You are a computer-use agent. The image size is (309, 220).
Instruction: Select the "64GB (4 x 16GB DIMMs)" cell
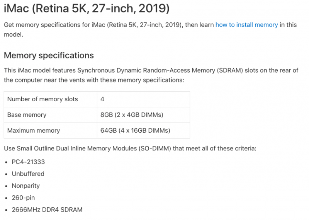click(135, 130)
